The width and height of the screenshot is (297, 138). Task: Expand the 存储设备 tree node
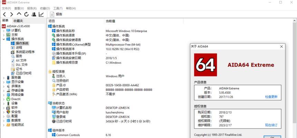click(3, 90)
